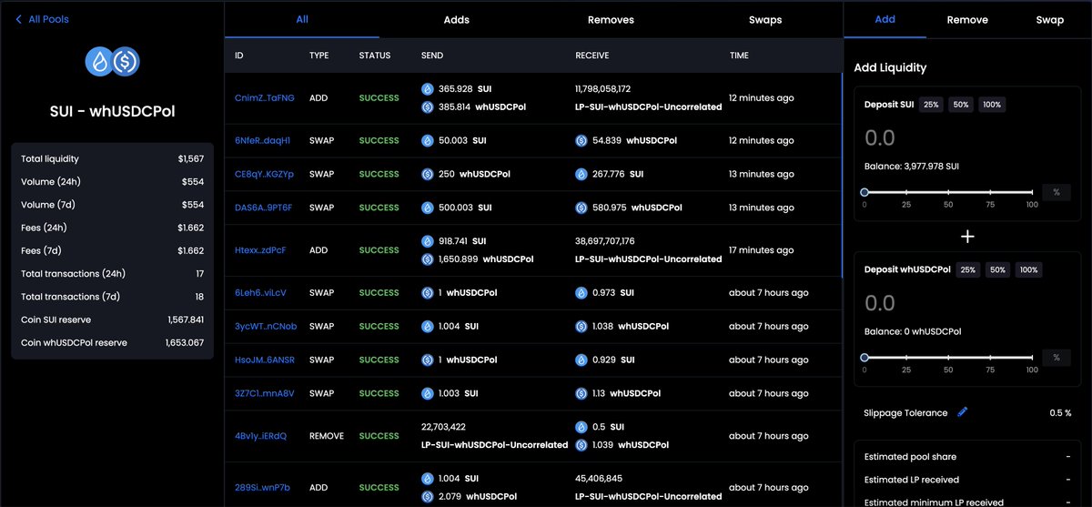
Task: Switch to the Adds transactions tab
Action: pyautogui.click(x=457, y=19)
